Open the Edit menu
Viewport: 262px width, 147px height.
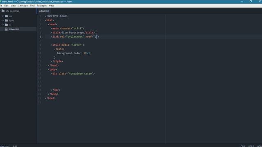(7, 6)
